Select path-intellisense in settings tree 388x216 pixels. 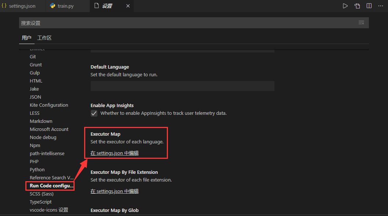click(47, 154)
